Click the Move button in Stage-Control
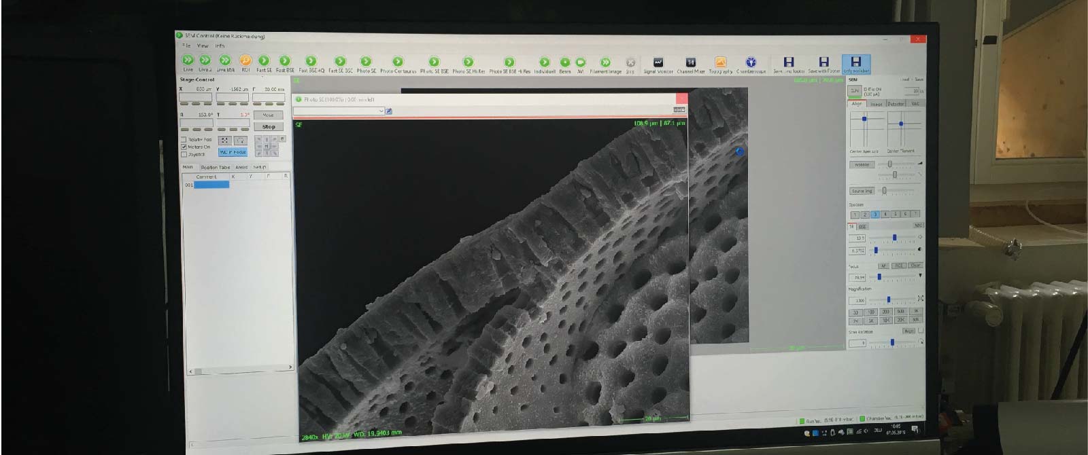This screenshot has width=1088, height=455. pyautogui.click(x=269, y=115)
